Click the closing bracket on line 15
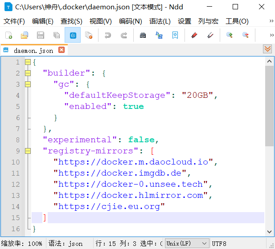The height and width of the screenshot is (249, 275). pos(45,218)
